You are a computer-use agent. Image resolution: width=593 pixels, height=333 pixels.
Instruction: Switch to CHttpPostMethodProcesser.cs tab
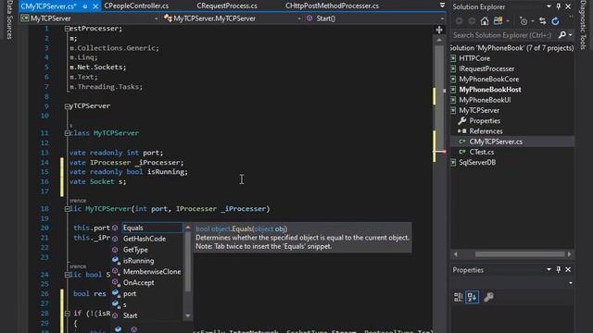coord(332,6)
